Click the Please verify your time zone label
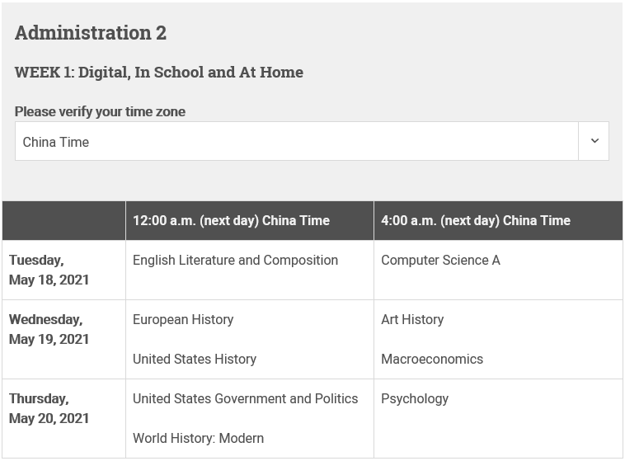 point(100,111)
